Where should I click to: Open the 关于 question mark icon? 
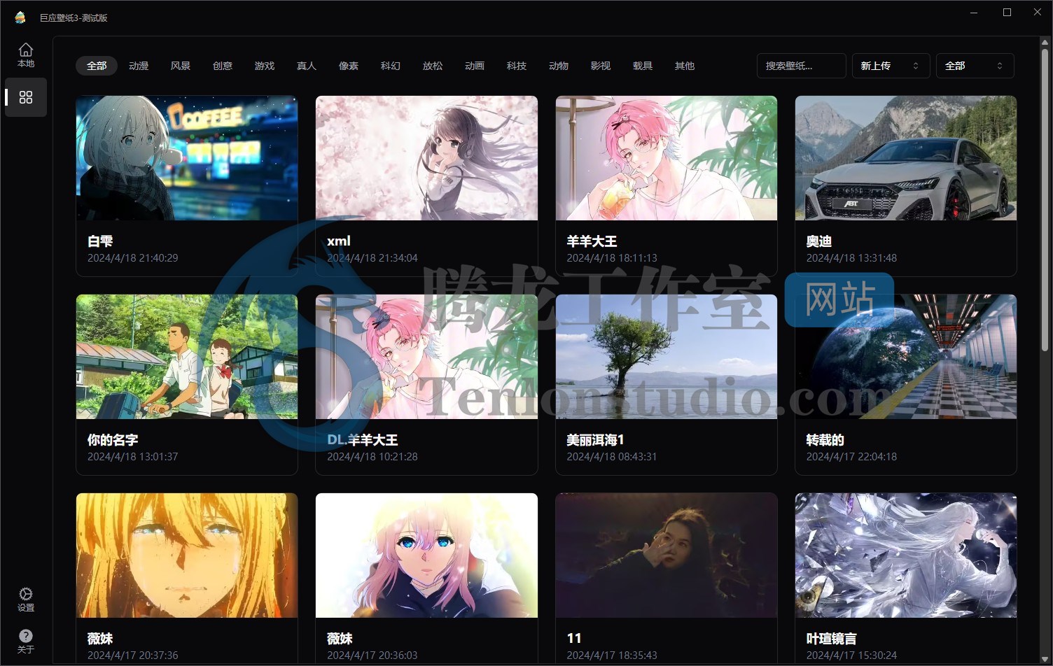click(x=26, y=640)
